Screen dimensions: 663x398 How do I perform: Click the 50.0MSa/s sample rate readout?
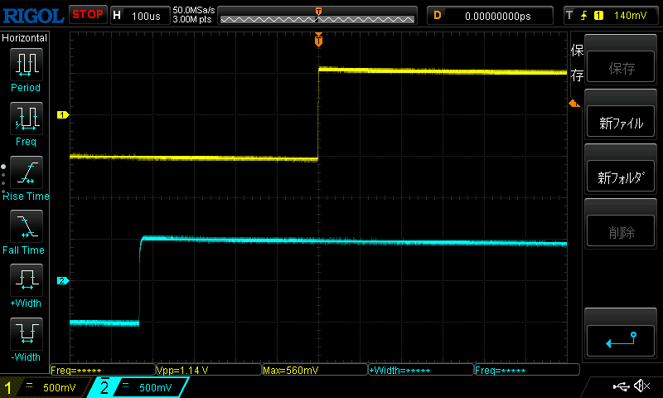(x=194, y=10)
